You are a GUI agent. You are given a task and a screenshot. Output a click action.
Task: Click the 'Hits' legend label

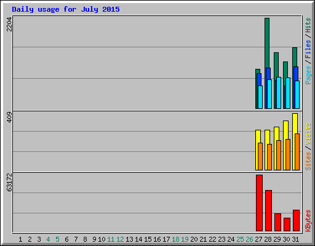click(x=308, y=25)
